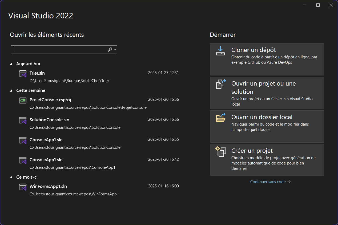Open the WinFormsApp1.sln solution icon
Screen dimensions: 338x225
pos(23,187)
